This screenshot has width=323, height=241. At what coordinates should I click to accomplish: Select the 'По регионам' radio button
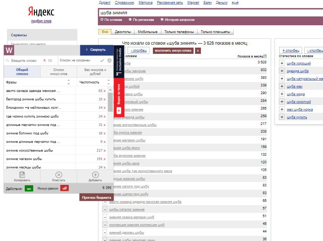(130, 19)
